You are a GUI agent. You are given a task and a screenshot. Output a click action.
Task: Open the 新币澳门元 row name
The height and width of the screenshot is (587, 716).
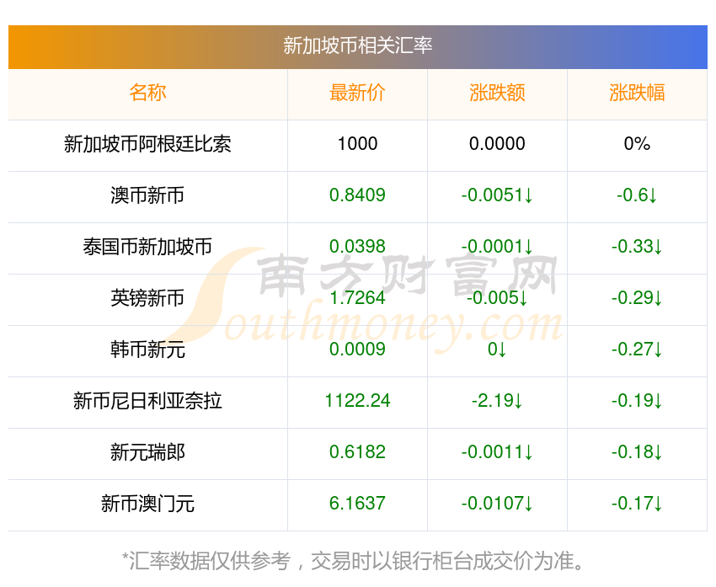(147, 504)
